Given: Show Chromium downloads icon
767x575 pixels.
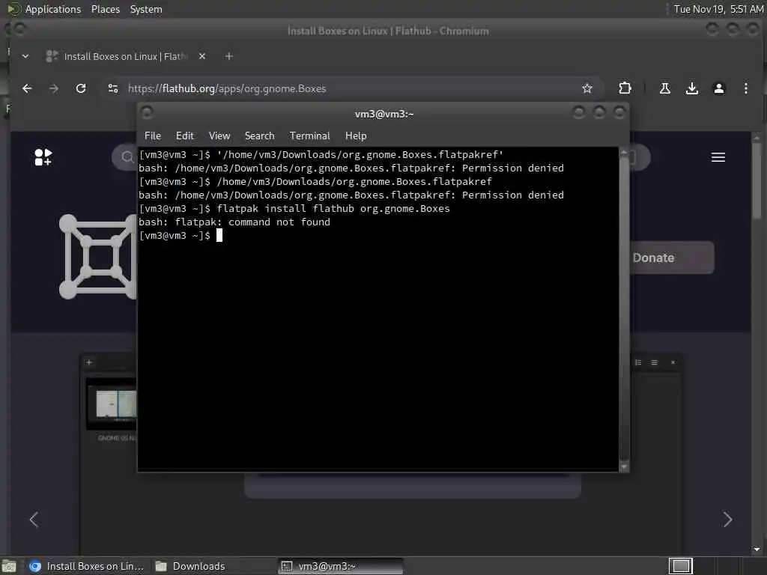Looking at the screenshot, I should coord(691,88).
